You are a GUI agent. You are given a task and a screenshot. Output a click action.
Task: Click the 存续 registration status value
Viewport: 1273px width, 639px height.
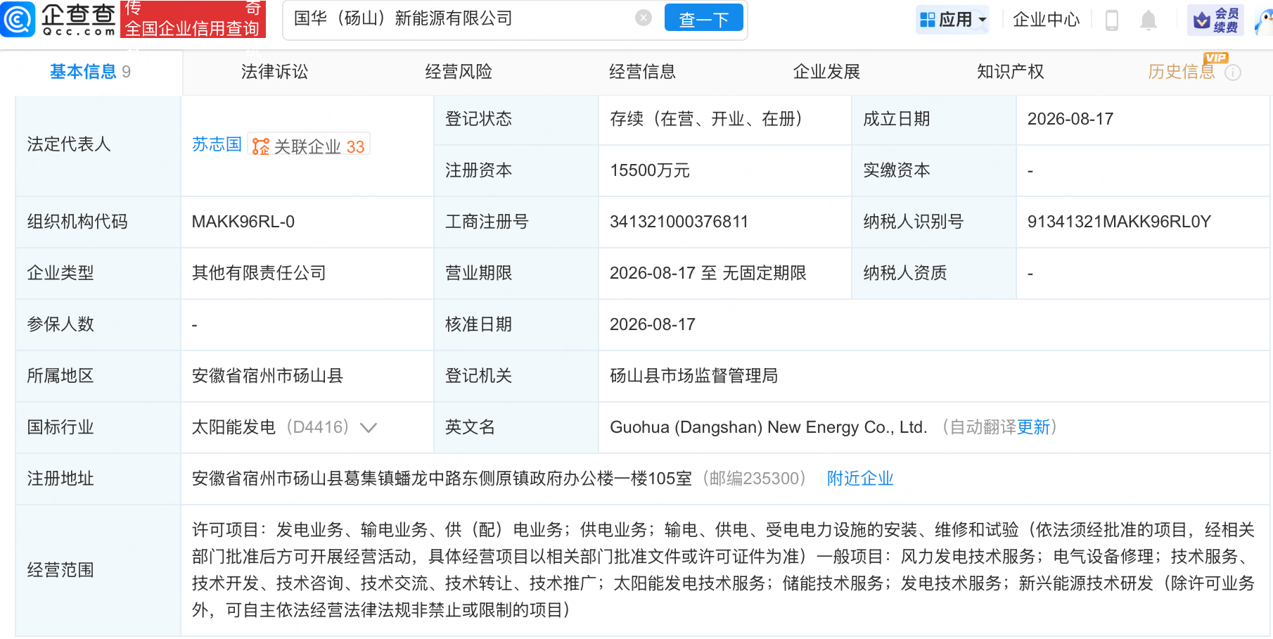706,119
